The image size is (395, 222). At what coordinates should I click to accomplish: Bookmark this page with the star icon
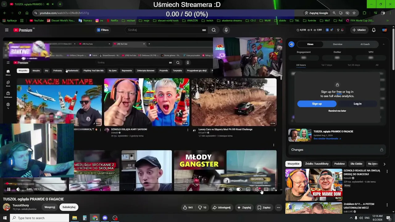click(x=354, y=13)
